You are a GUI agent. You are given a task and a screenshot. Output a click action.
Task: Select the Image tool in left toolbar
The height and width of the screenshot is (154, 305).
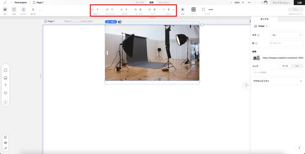point(5,78)
